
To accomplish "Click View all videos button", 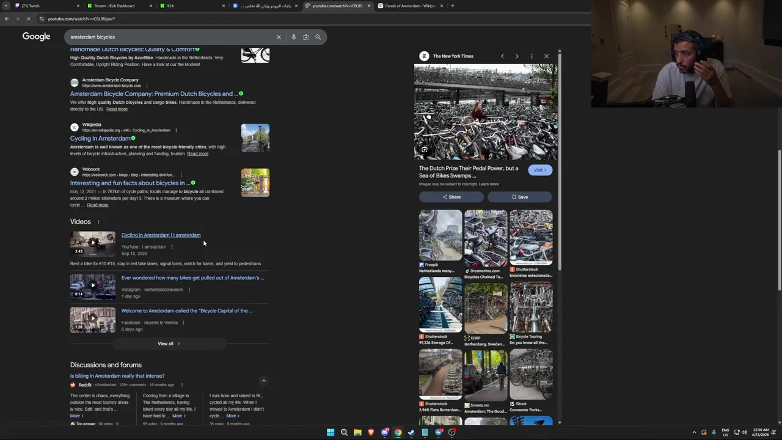I will click(x=169, y=343).
